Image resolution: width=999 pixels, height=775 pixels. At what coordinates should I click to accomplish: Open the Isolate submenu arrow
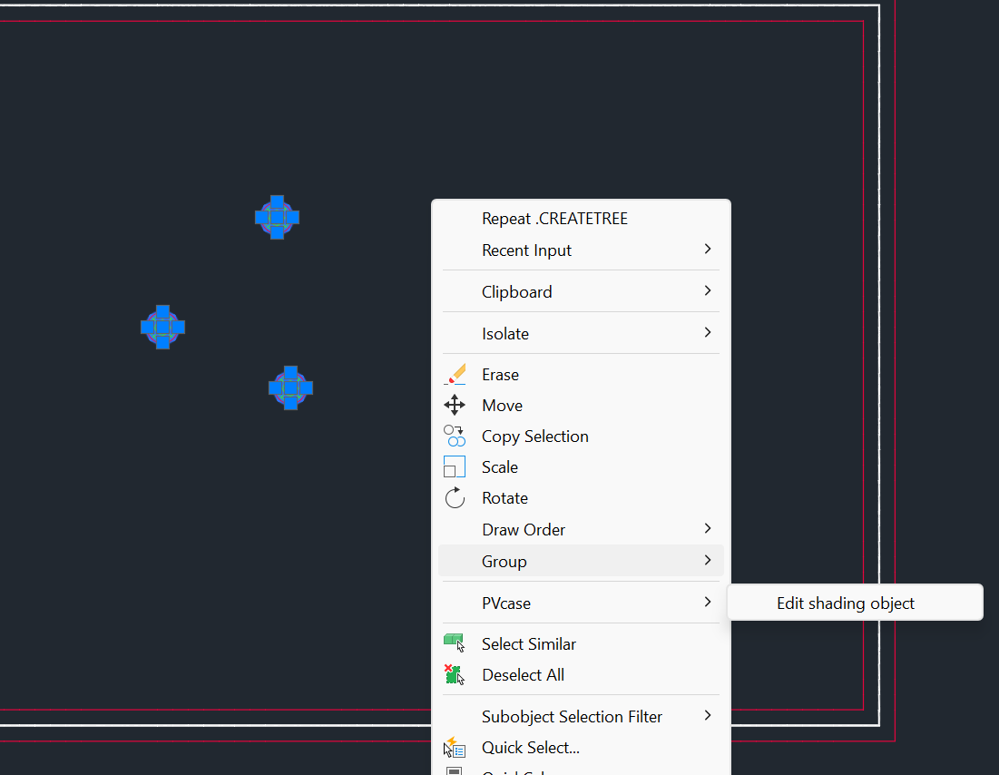[x=708, y=333]
